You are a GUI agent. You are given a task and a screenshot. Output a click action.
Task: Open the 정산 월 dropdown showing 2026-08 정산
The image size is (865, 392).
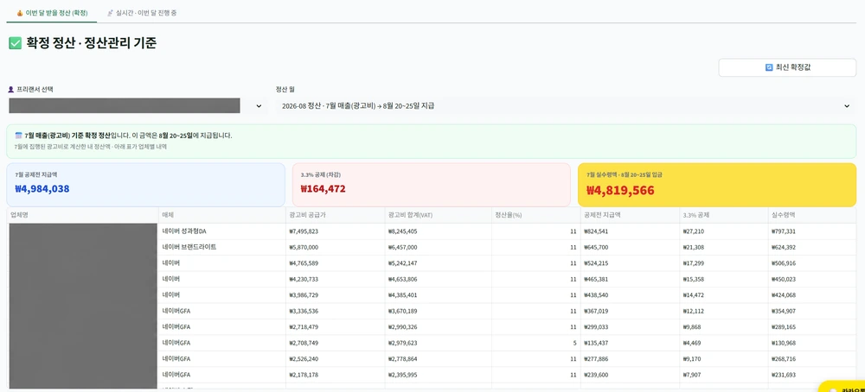click(566, 105)
